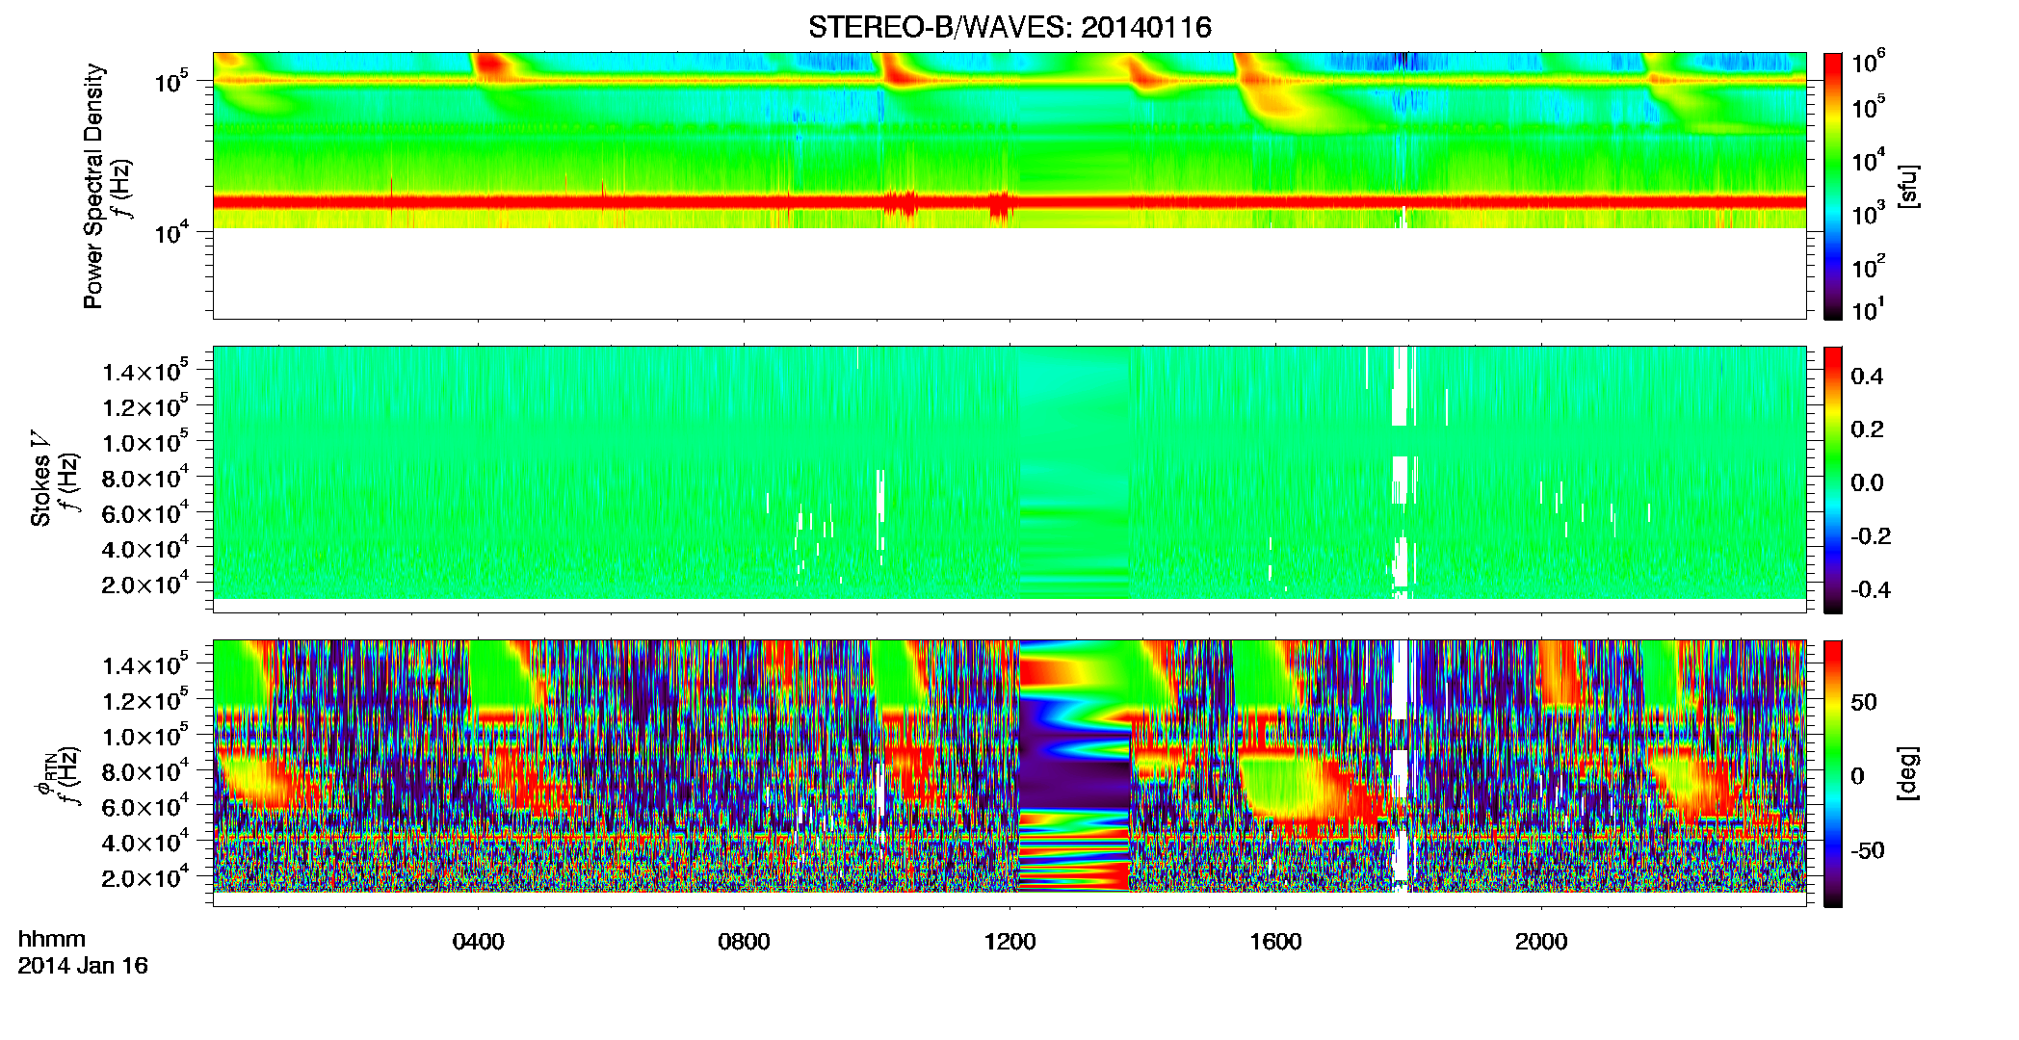2019x1040 pixels.
Task: Click the 4.0×10^4 tick in φRTN panel
Action: click(x=146, y=843)
